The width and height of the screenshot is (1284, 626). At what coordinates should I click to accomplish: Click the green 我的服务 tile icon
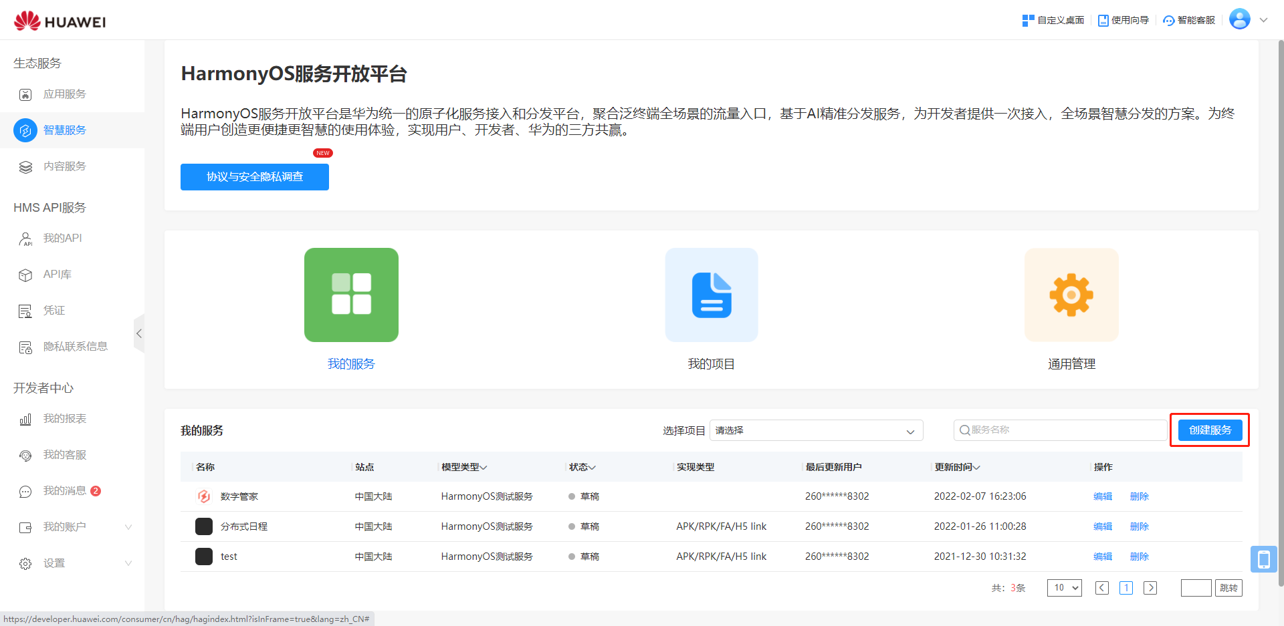351,295
